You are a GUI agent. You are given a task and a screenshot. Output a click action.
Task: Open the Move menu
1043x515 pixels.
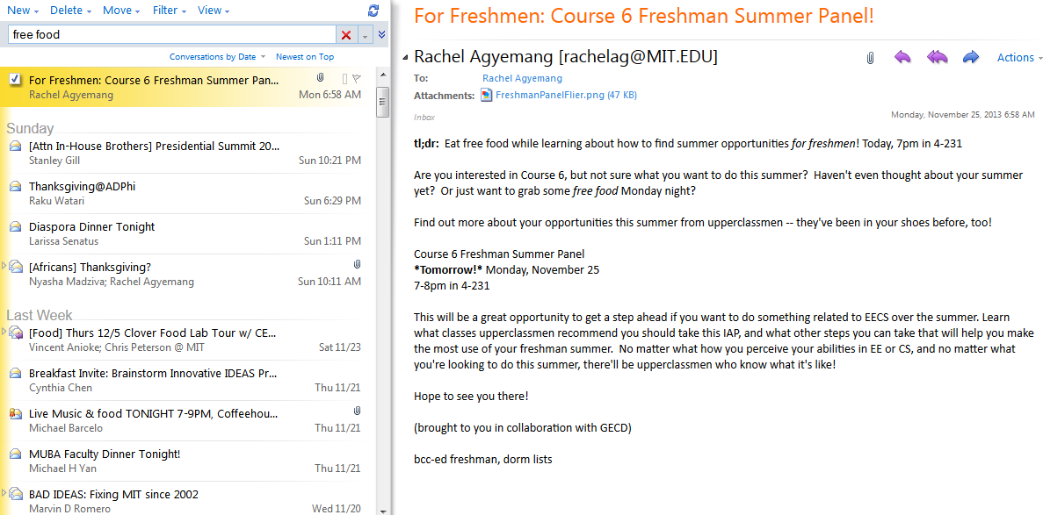pos(121,11)
